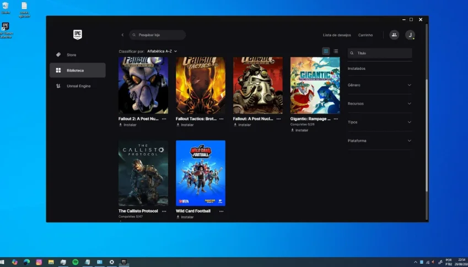Select the Recycle Bin desktop icon
Image resolution: width=468 pixels, height=267 pixels.
(x=6, y=8)
